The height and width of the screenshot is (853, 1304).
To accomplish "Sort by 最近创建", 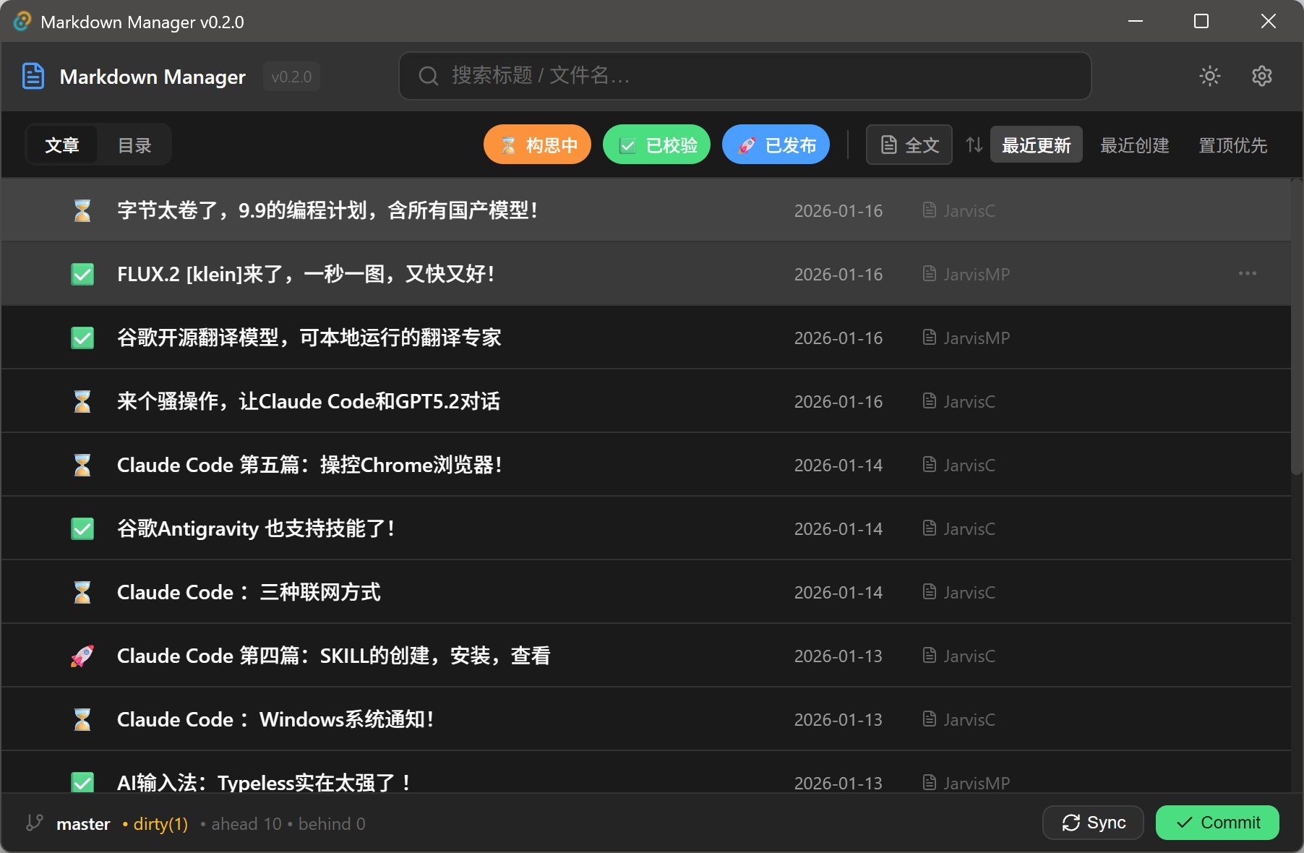I will point(1134,145).
